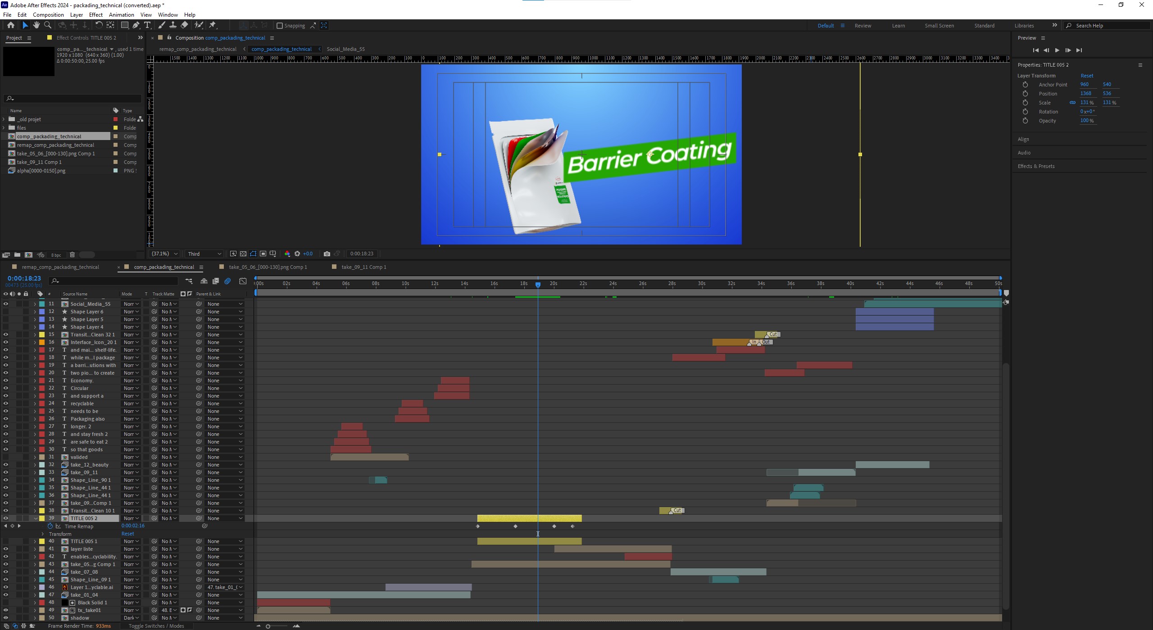Click the timeline zoom slider handle

point(268,626)
